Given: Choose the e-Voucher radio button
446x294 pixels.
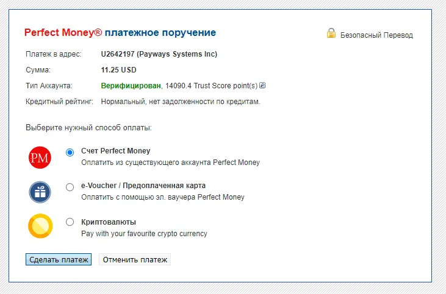Looking at the screenshot, I should (70, 187).
